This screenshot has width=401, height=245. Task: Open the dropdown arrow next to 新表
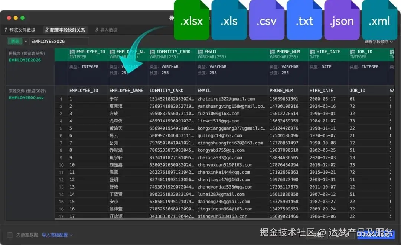point(26,41)
